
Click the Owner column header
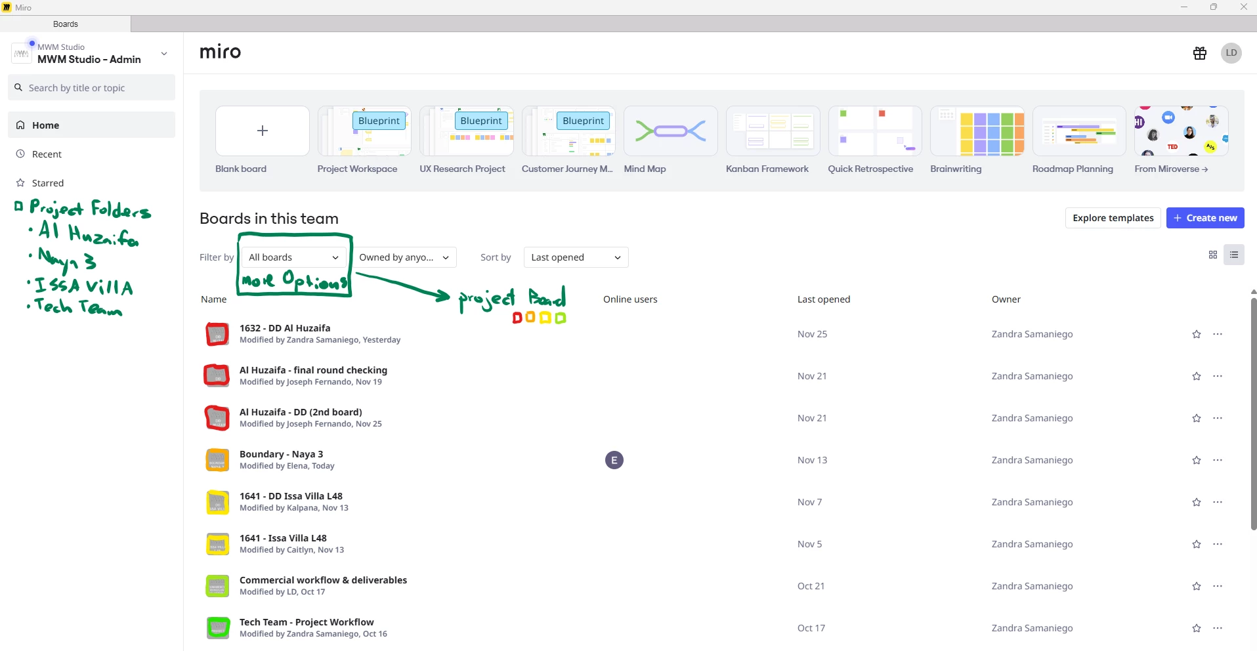click(x=1006, y=299)
